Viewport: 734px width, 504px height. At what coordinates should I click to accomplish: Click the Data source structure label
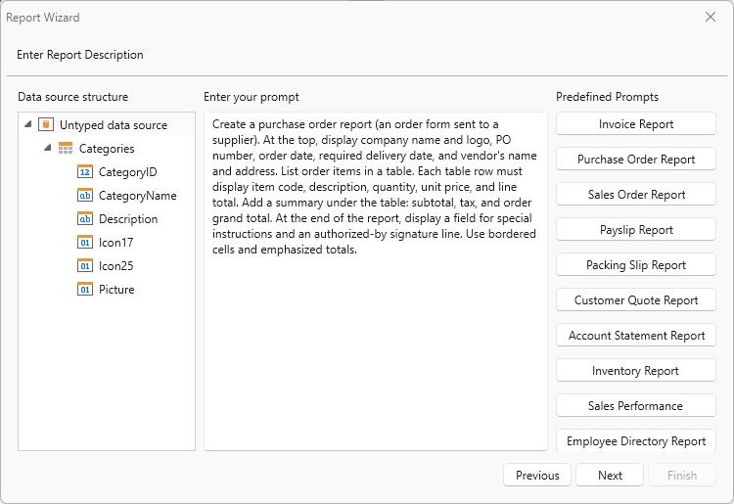[73, 97]
